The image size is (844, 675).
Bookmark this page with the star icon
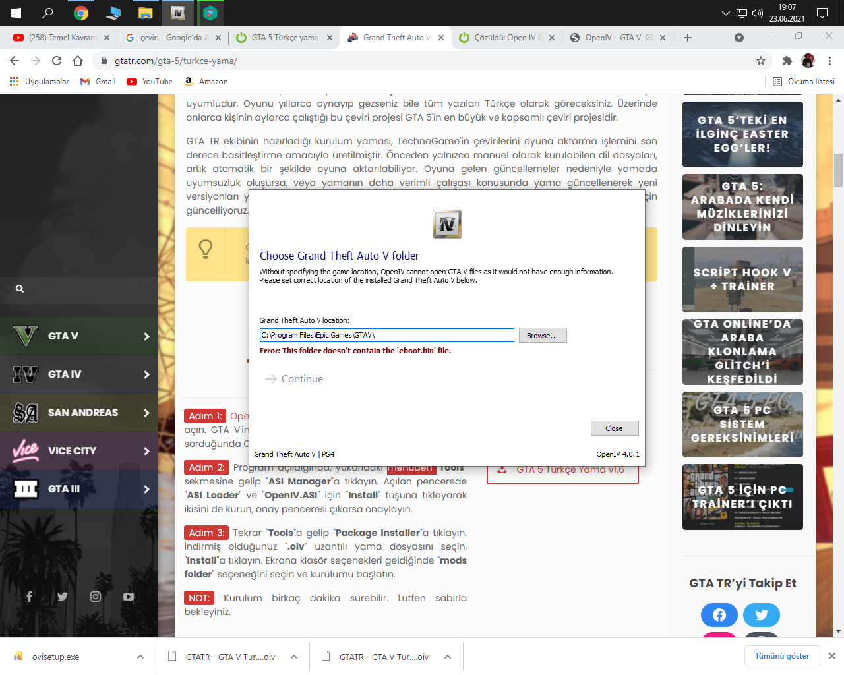761,61
